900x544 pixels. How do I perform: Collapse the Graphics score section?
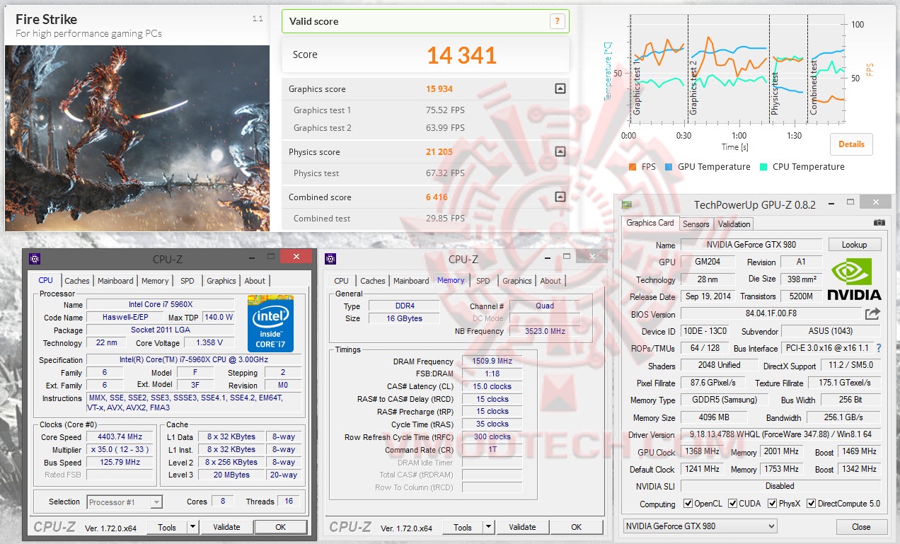[560, 89]
